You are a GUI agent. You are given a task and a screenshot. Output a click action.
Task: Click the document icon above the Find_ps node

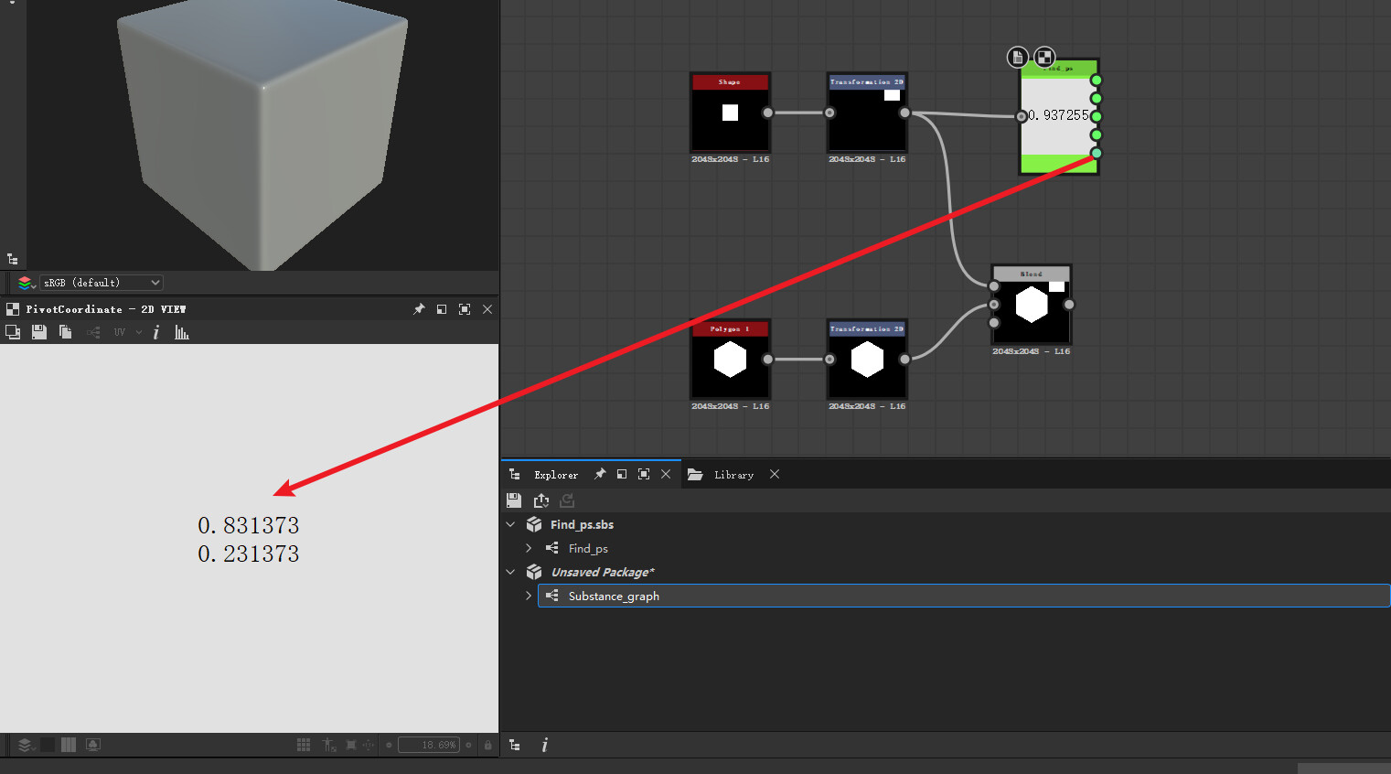point(1018,57)
